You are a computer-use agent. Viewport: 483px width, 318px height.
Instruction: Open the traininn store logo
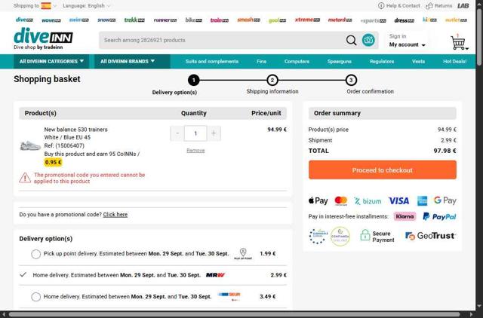pos(220,20)
